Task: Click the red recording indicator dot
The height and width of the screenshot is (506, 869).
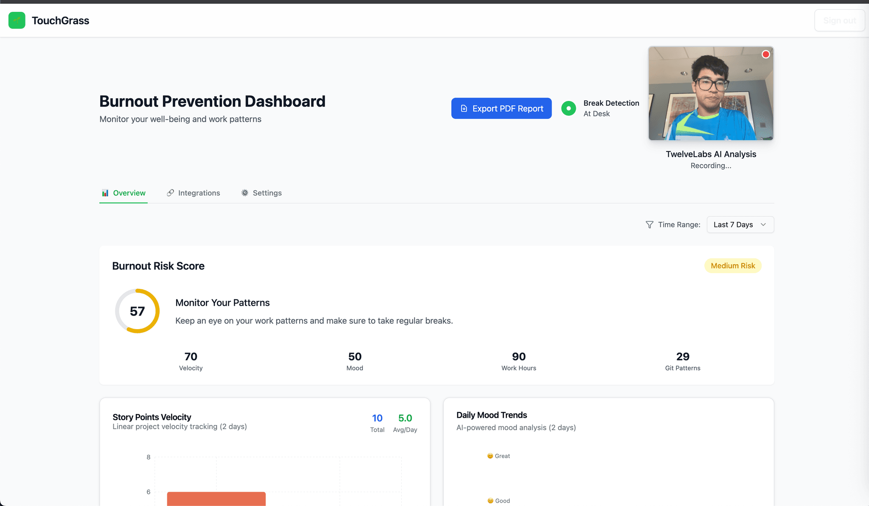Action: click(x=765, y=54)
